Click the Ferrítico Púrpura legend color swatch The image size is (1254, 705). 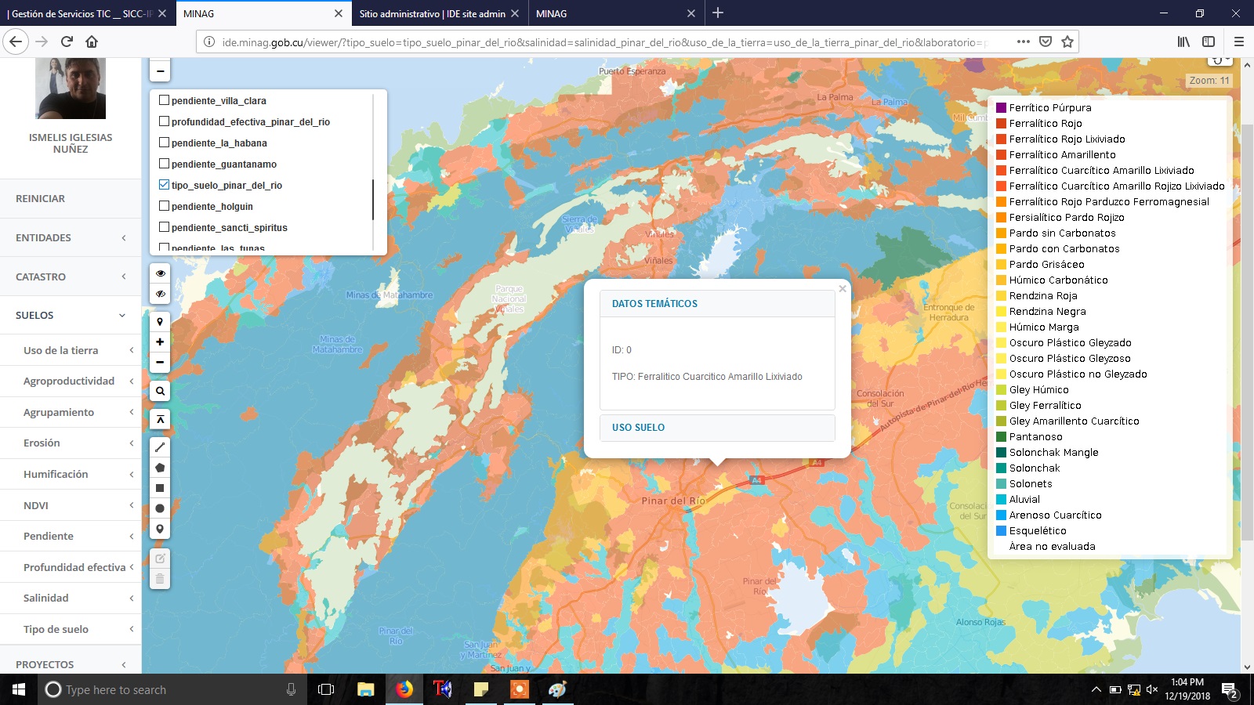[1001, 108]
